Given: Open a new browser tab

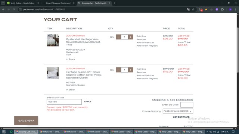Looking at the screenshot, I should point(115,3).
